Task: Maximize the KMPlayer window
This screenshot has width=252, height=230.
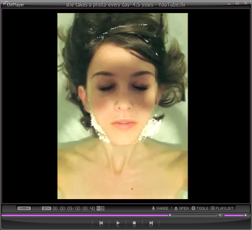Action: 237,3
